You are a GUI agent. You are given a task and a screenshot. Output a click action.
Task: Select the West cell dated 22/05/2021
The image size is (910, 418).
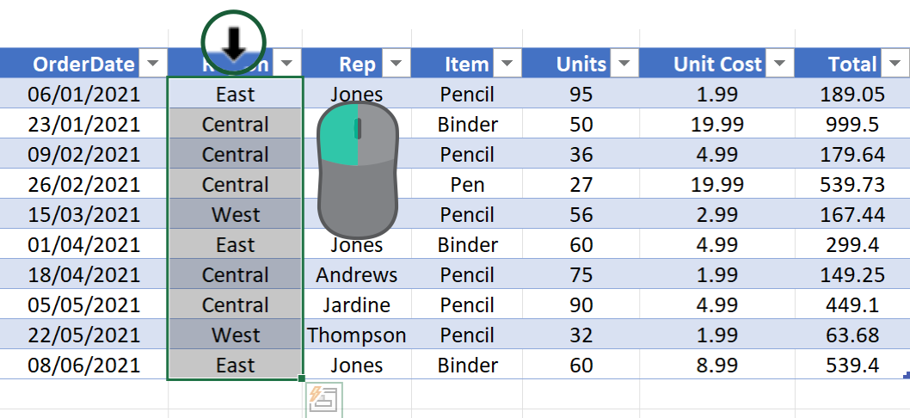[x=236, y=335]
